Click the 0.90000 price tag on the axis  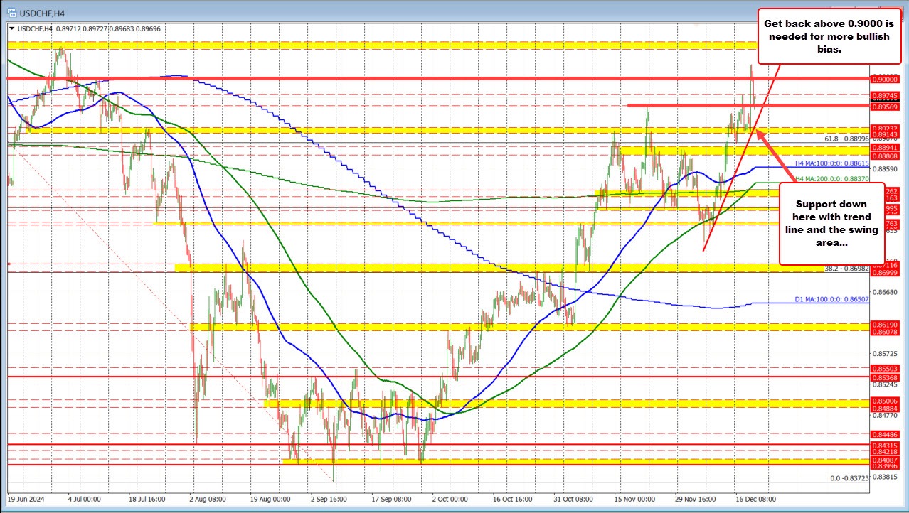pos(884,80)
